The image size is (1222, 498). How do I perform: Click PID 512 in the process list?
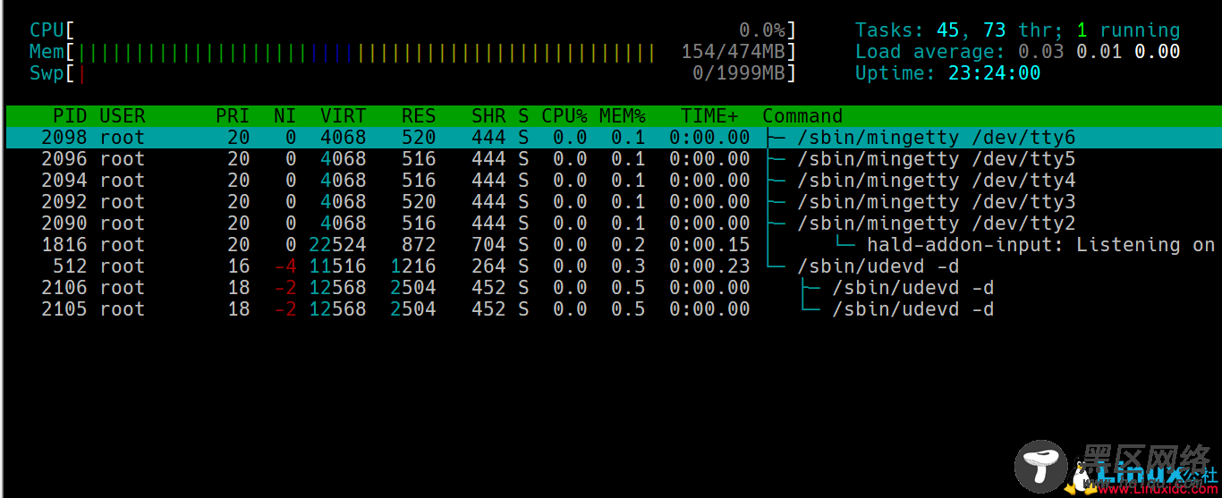pos(70,266)
